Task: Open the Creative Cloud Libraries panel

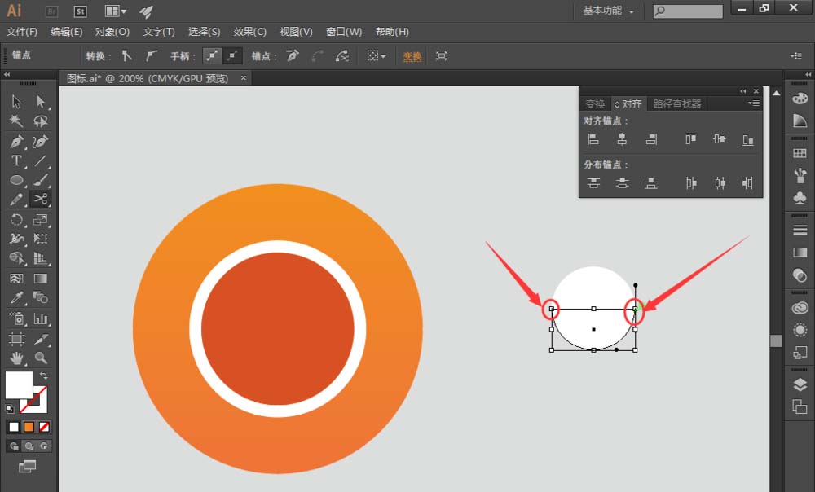Action: [800, 308]
